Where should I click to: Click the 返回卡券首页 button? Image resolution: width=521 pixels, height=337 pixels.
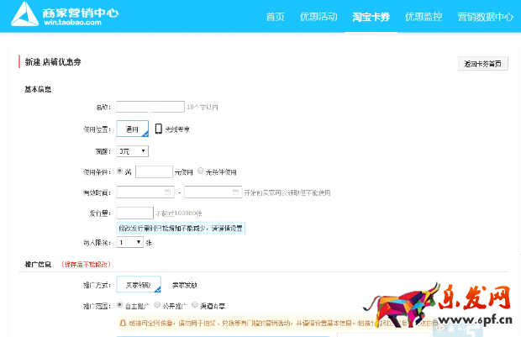[483, 64]
